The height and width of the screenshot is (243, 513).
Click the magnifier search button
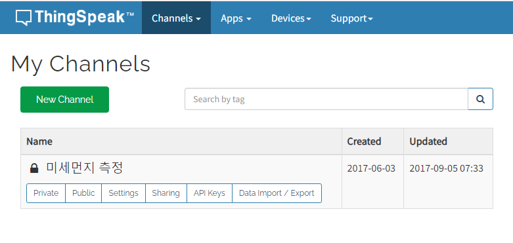(480, 99)
